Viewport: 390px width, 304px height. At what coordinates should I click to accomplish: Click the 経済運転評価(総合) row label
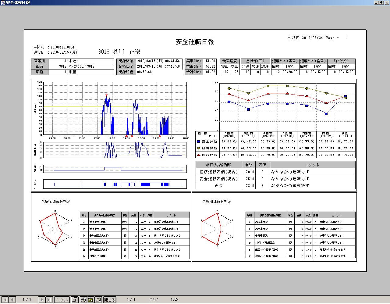[219, 172]
